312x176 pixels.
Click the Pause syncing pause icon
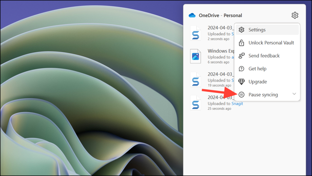[x=241, y=94]
